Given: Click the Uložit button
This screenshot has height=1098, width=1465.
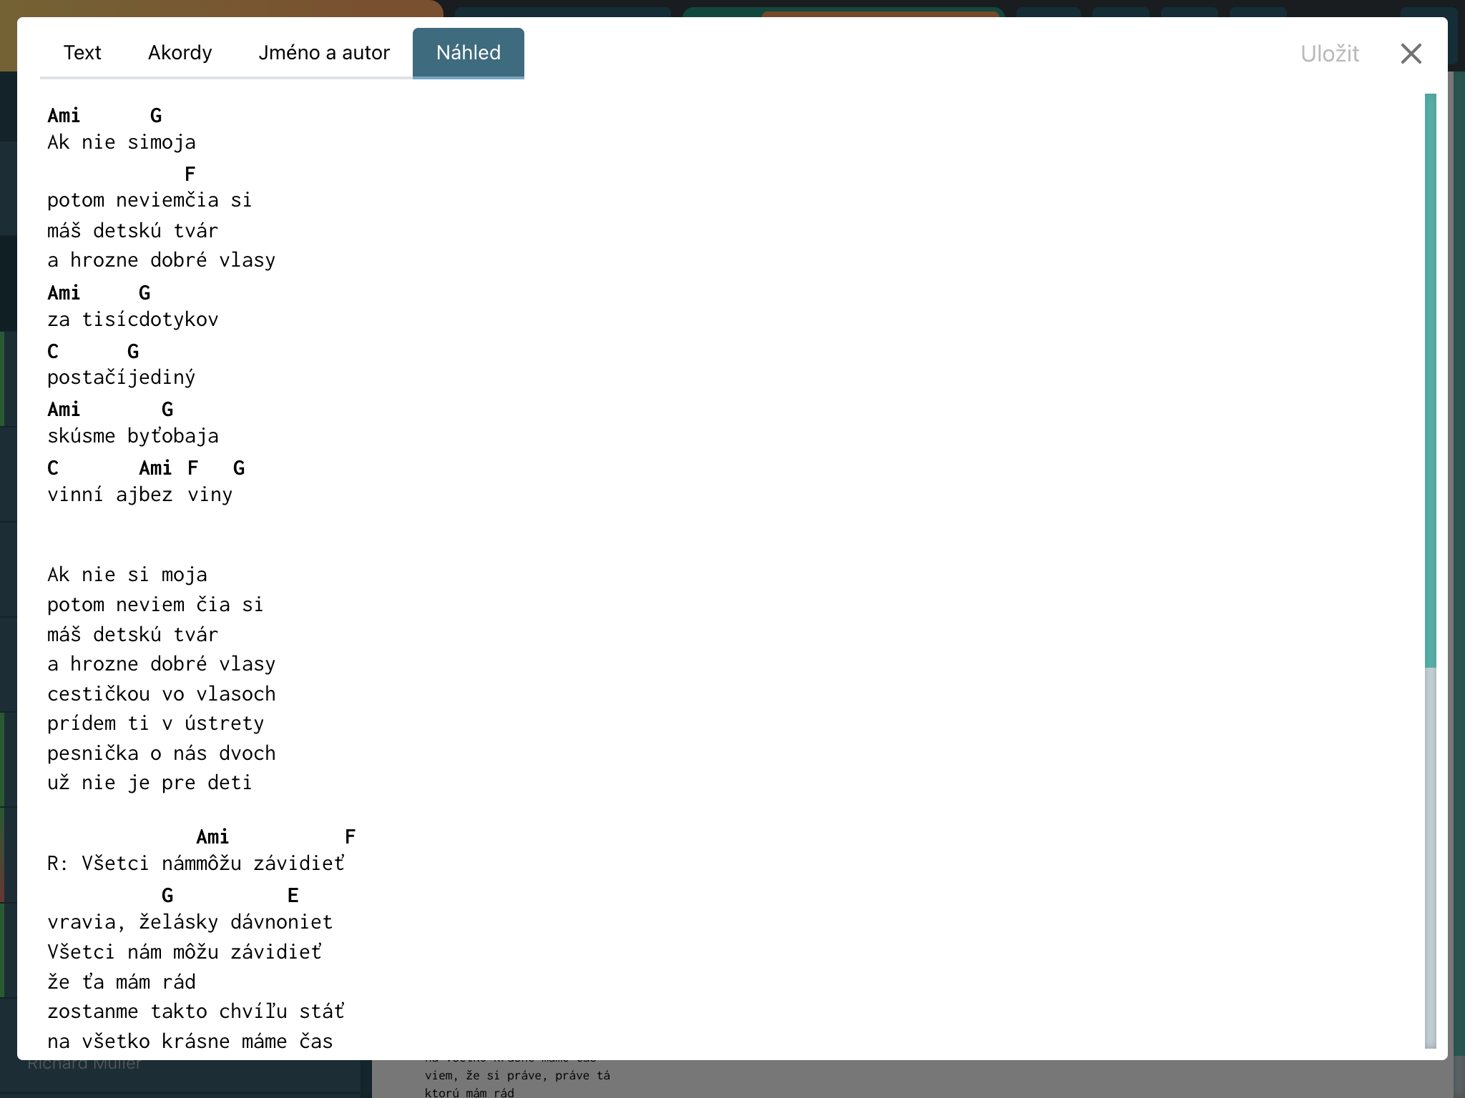Looking at the screenshot, I should coord(1330,54).
